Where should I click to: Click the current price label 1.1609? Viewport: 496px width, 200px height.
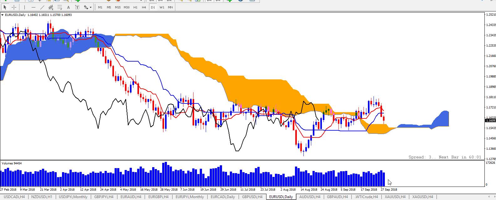pos(491,120)
